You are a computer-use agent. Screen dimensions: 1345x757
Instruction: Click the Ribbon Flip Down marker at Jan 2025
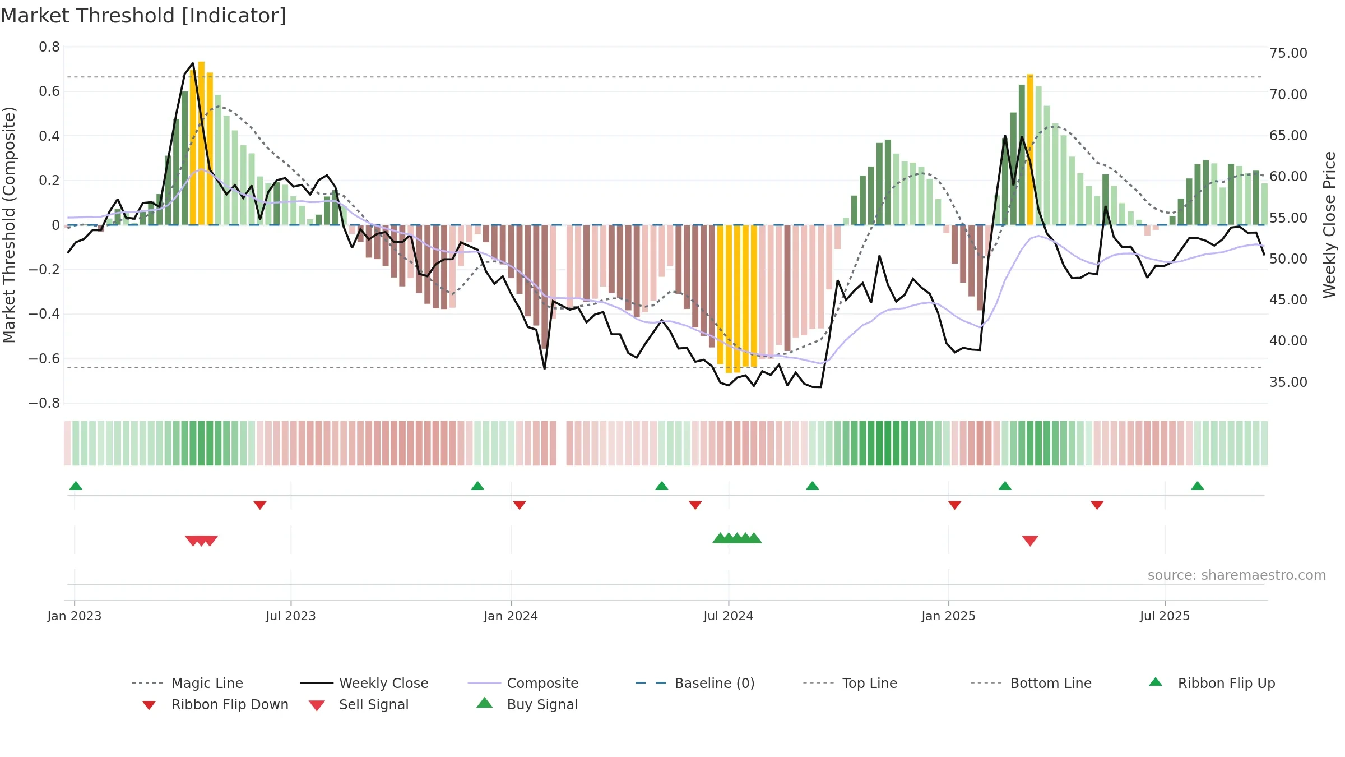955,505
